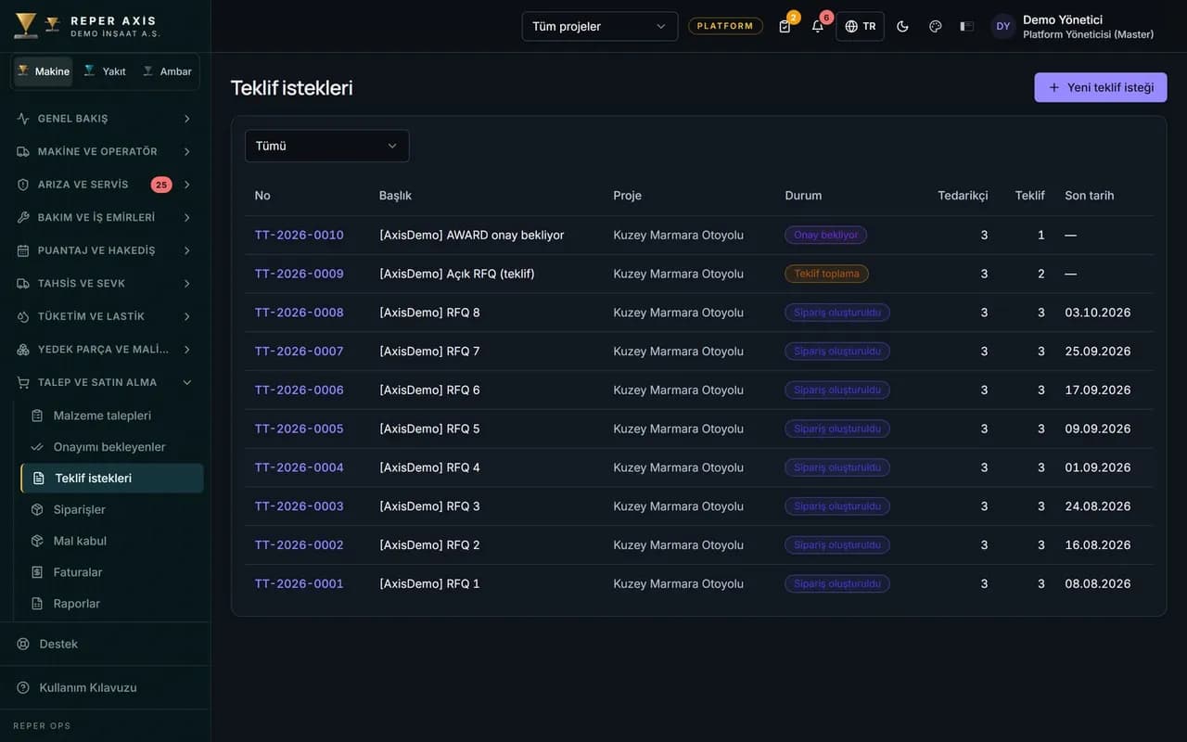1187x742 pixels.
Task: Click the DY user avatar
Action: (x=1003, y=26)
